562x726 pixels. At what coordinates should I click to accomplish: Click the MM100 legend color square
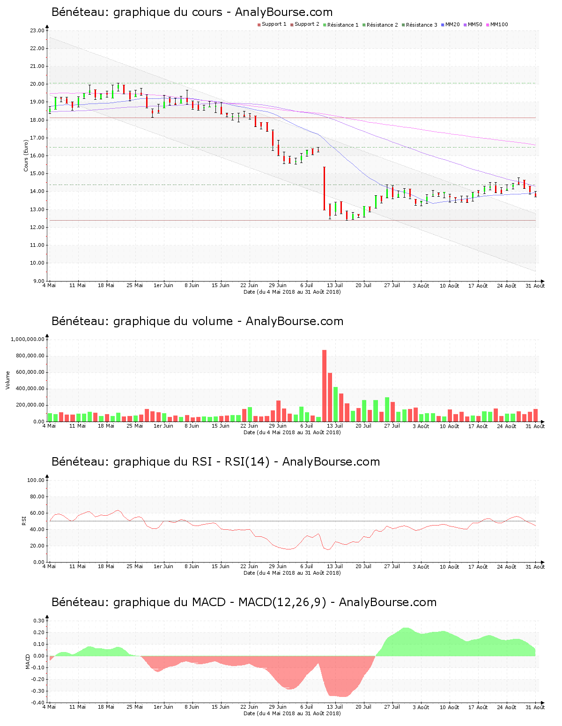click(x=488, y=25)
